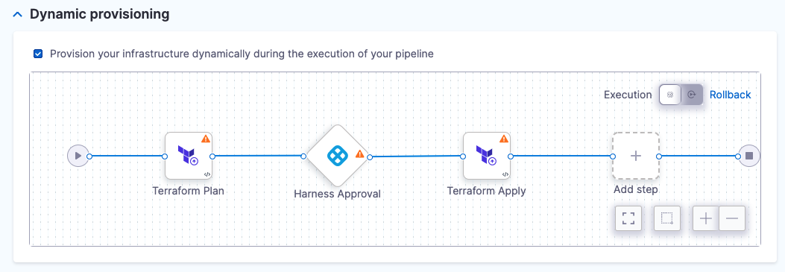Click the Terraform Apply warning triangle
Viewport: 785px width, 272px height.
point(504,139)
